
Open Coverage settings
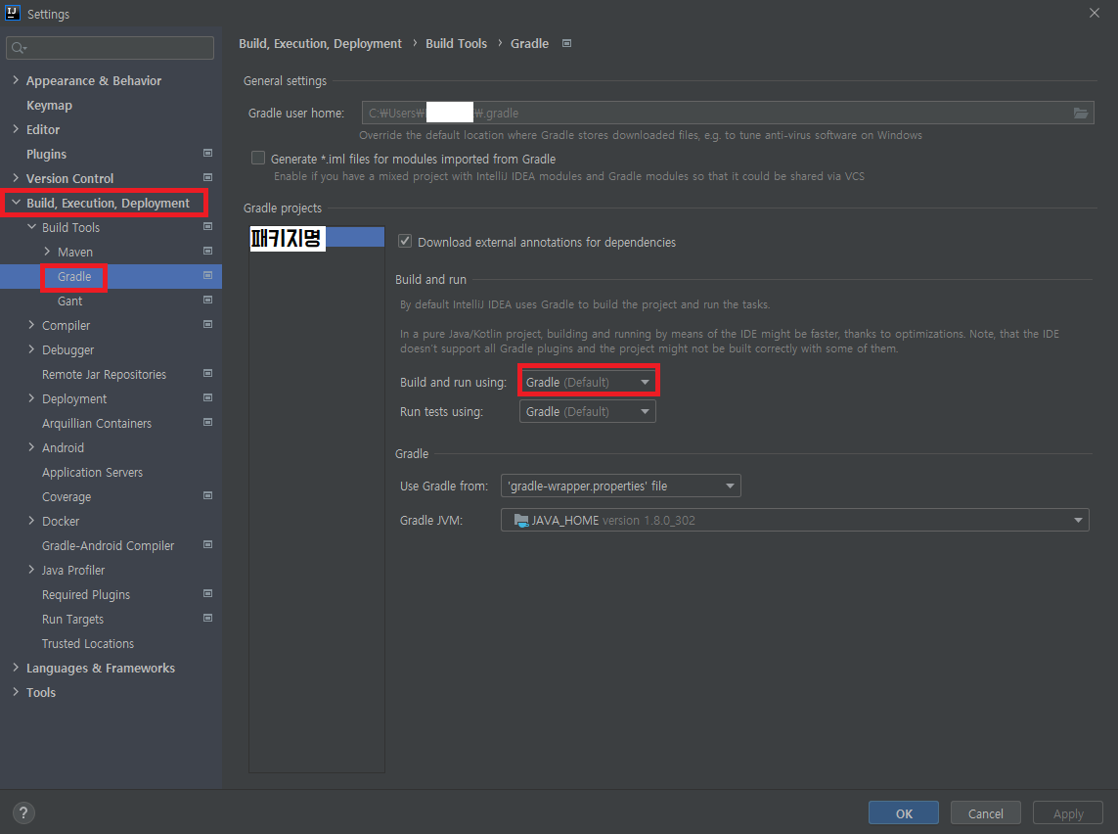click(67, 496)
